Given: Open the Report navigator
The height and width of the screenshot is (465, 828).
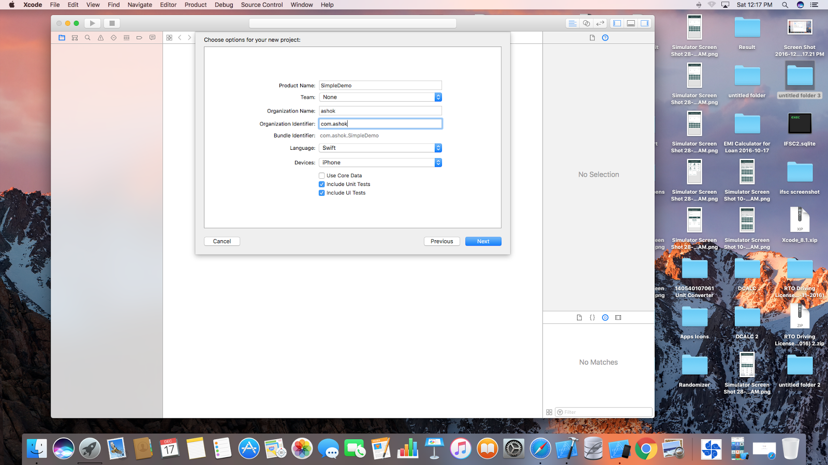Looking at the screenshot, I should tap(153, 38).
